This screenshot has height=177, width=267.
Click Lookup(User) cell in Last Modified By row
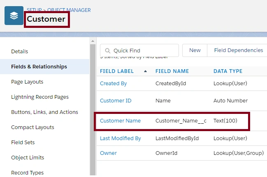pyautogui.click(x=230, y=138)
